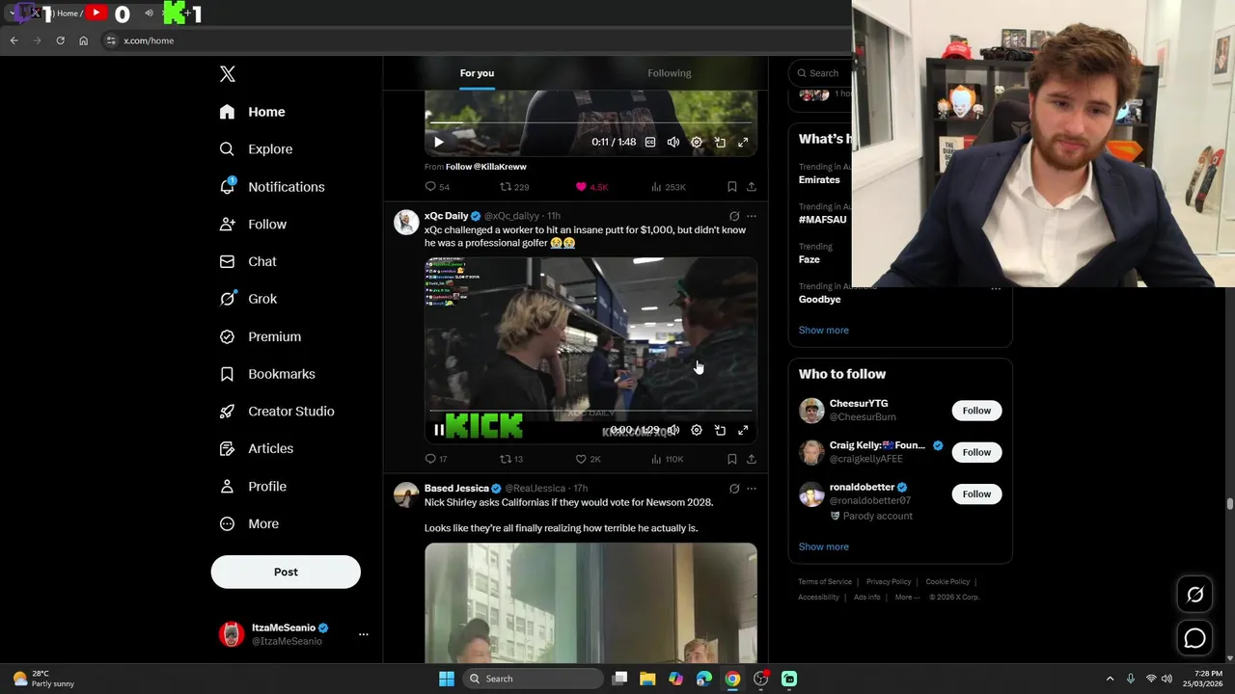Open Bookmarks page in sidebar

click(267, 374)
